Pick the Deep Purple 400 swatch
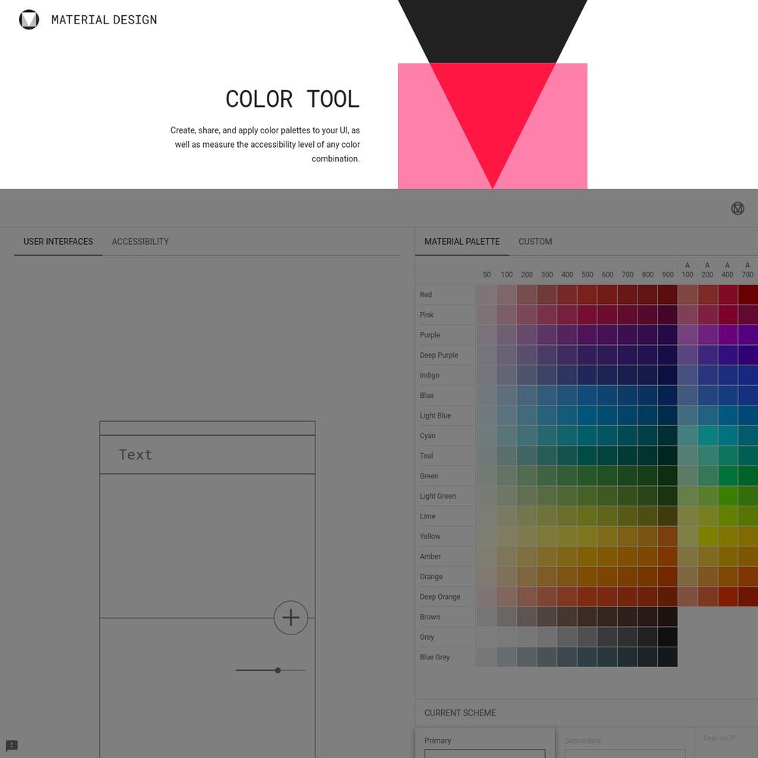This screenshot has width=758, height=758. pos(566,355)
